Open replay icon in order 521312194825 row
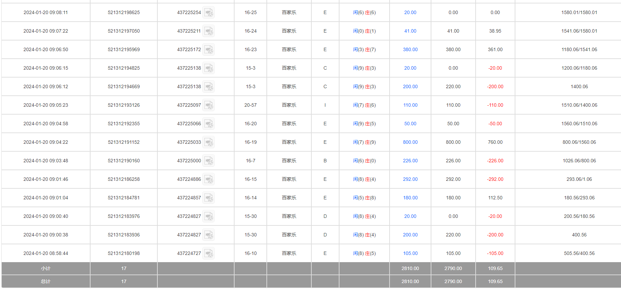Screen dimensions: 621x292 pos(208,68)
